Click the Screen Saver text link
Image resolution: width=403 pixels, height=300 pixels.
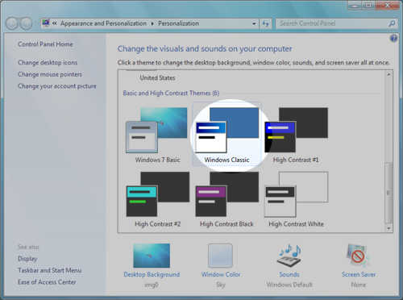[359, 274]
